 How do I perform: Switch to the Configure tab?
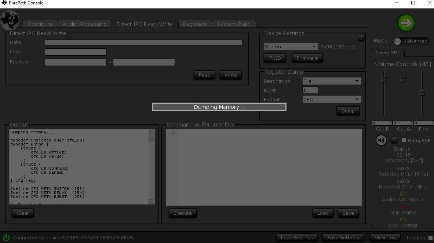(40, 24)
